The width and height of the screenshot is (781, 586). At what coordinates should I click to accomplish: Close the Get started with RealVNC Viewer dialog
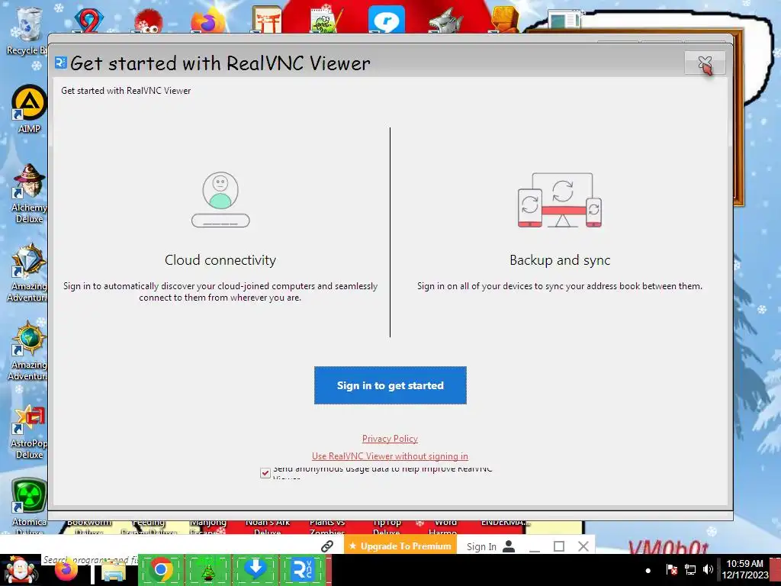pyautogui.click(x=705, y=63)
